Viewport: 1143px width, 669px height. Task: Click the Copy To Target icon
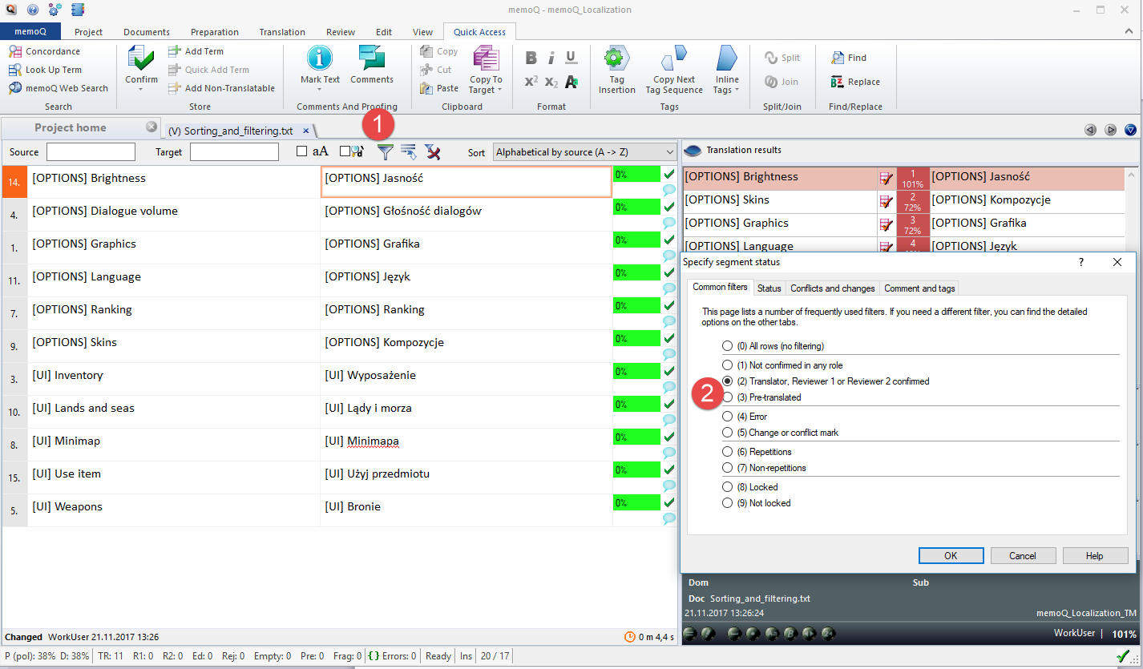486,58
